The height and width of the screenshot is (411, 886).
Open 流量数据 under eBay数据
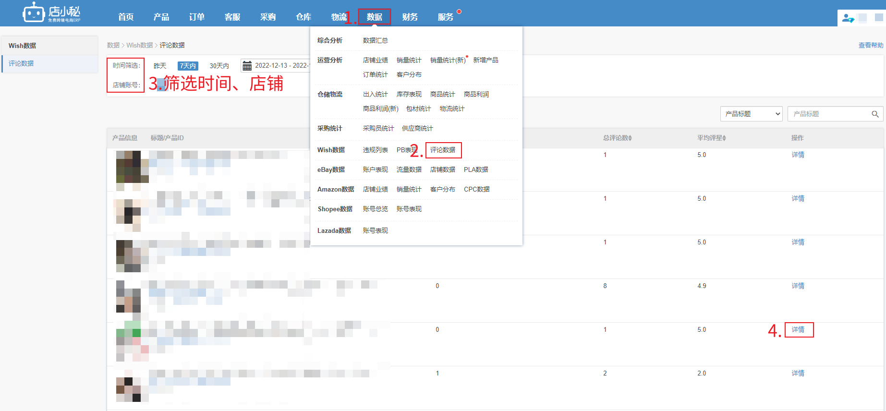point(409,169)
